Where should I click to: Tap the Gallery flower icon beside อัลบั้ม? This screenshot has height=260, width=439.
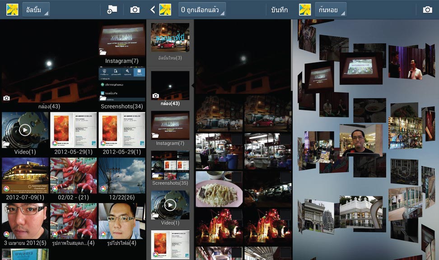coord(12,10)
